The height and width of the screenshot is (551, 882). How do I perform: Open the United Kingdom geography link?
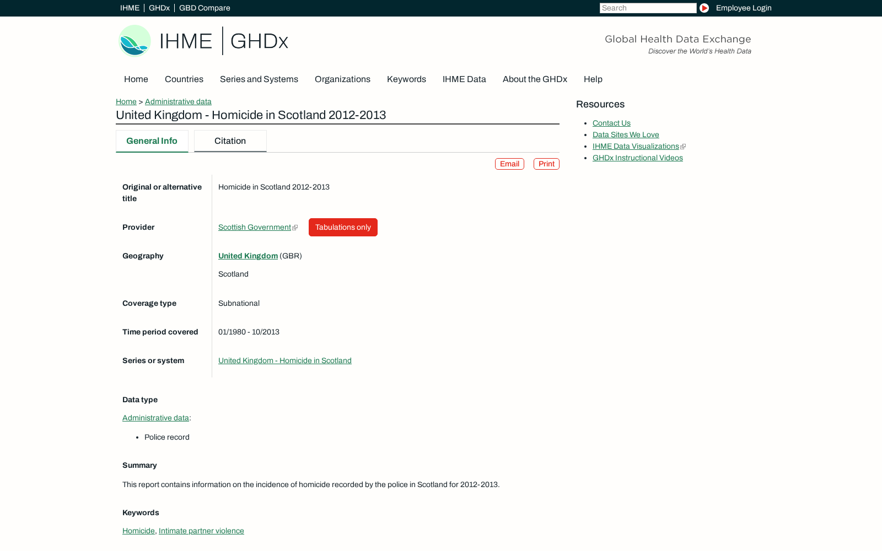coord(248,256)
